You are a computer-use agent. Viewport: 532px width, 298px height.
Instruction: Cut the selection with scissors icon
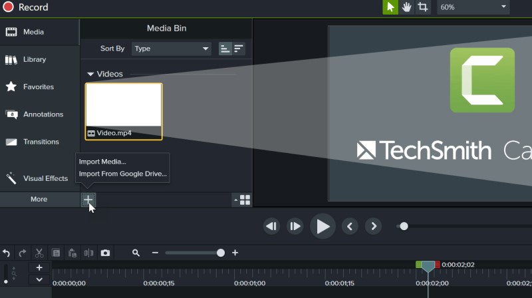(x=39, y=253)
